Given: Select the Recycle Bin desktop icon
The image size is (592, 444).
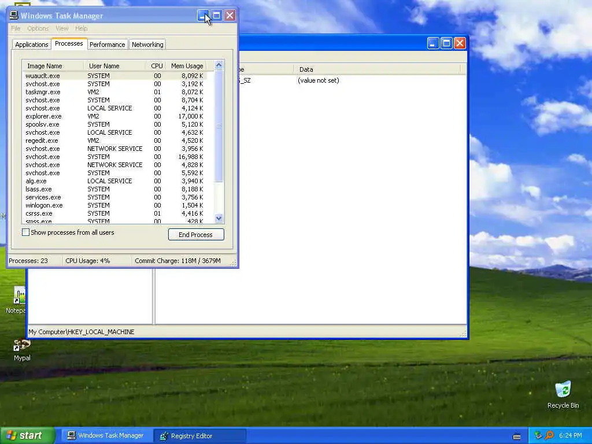Looking at the screenshot, I should click(563, 390).
